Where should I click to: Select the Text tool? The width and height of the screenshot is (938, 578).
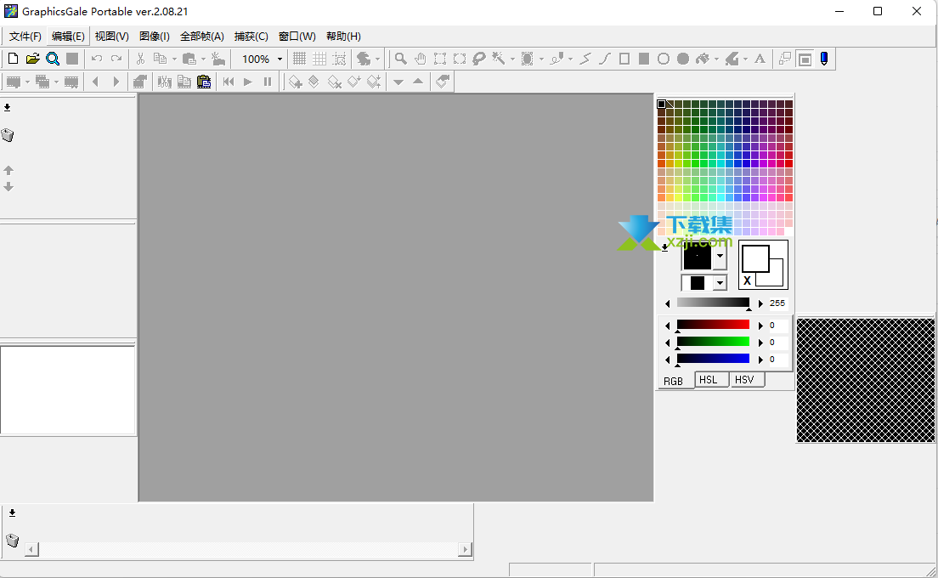(760, 59)
